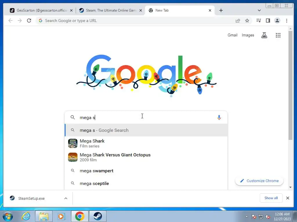Image resolution: width=297 pixels, height=222 pixels.
Task: Open the Chrome profile avatar
Action: coord(277,21)
